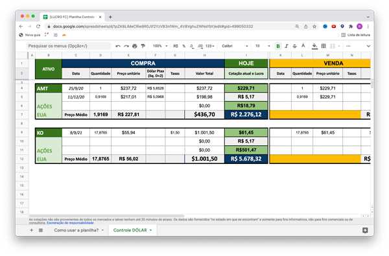Select the R$ 2.276,12 cell
The image size is (389, 256).
click(246, 115)
